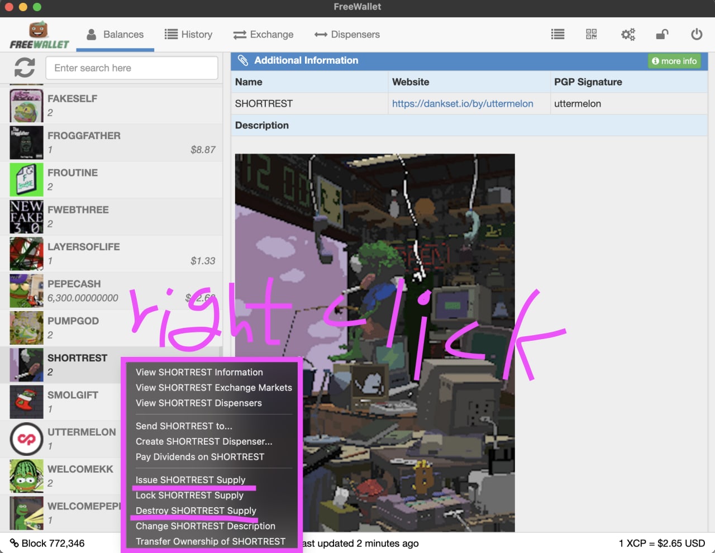Select the PUMPGOD asset
715x553 pixels.
(x=111, y=328)
